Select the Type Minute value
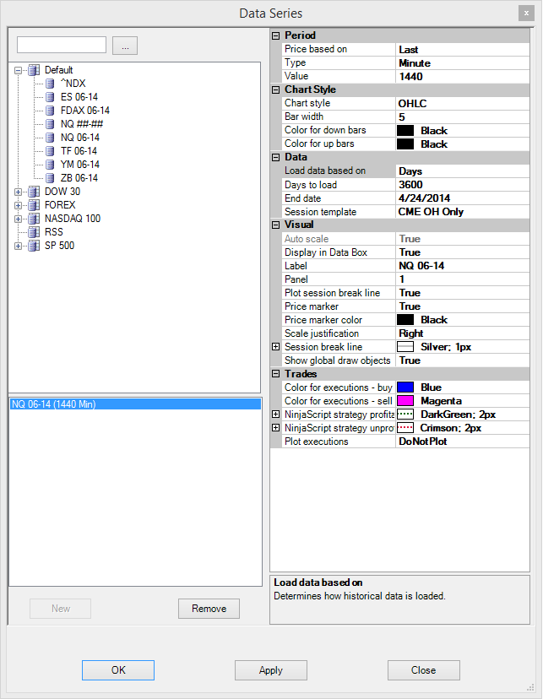The image size is (543, 699). click(463, 62)
